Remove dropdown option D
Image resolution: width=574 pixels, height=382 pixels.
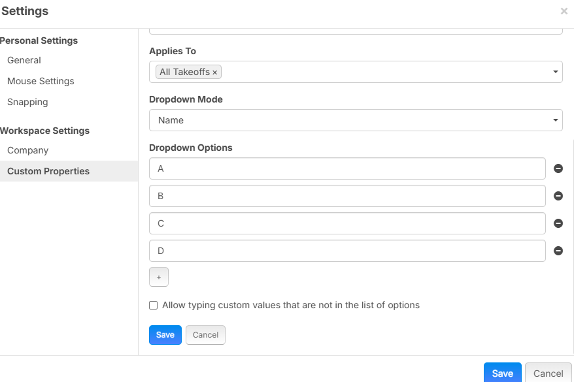pos(558,251)
